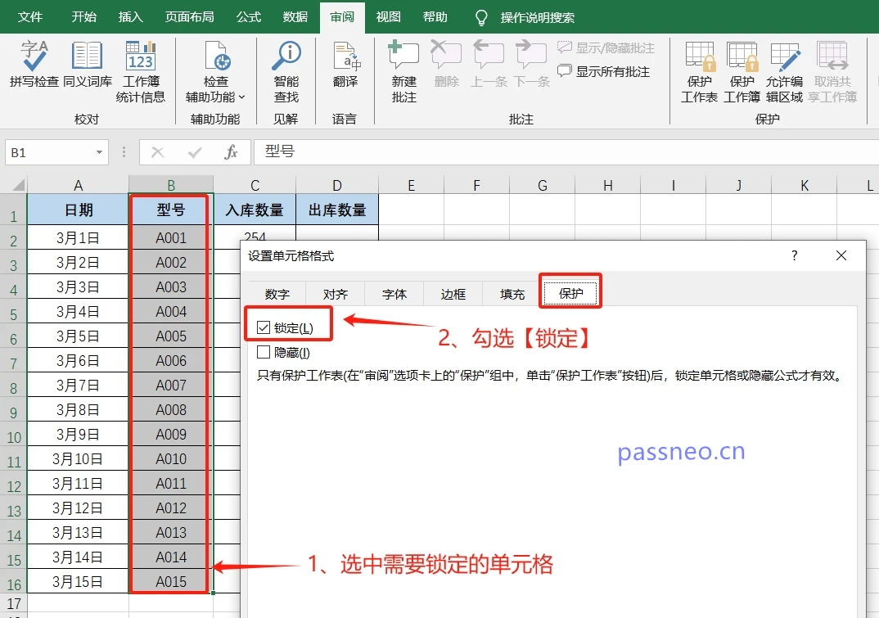Screen dimensions: 879x618
Task: Open the Name Box dropdown
Action: click(x=99, y=152)
